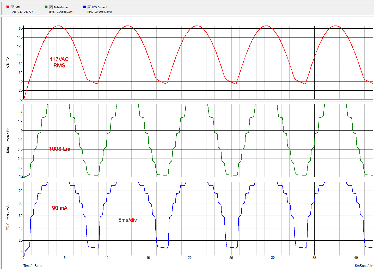Select the '117VAC RMS' red annotation
This screenshot has width=374, height=269.
coord(59,62)
